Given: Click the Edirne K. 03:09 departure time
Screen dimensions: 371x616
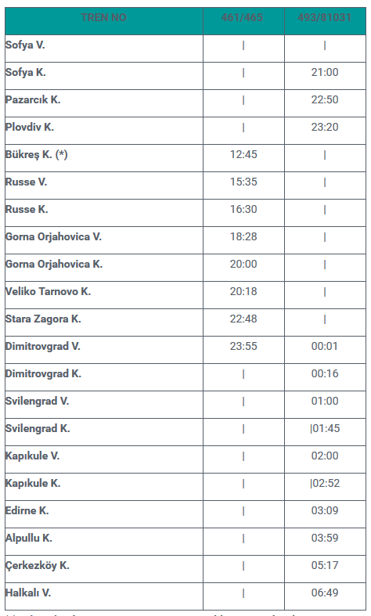Looking at the screenshot, I should click(325, 510).
